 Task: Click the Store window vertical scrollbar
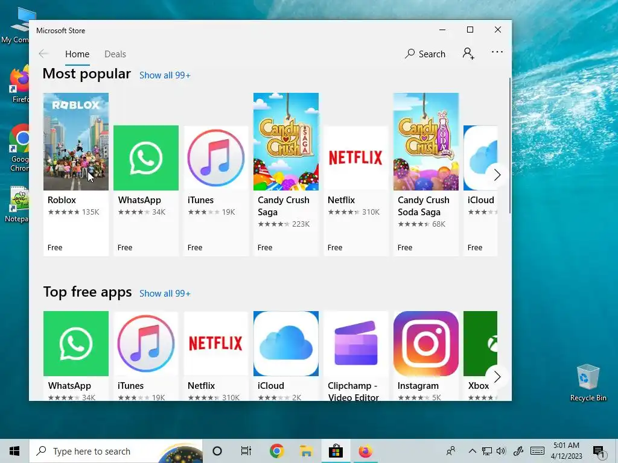pyautogui.click(x=509, y=146)
